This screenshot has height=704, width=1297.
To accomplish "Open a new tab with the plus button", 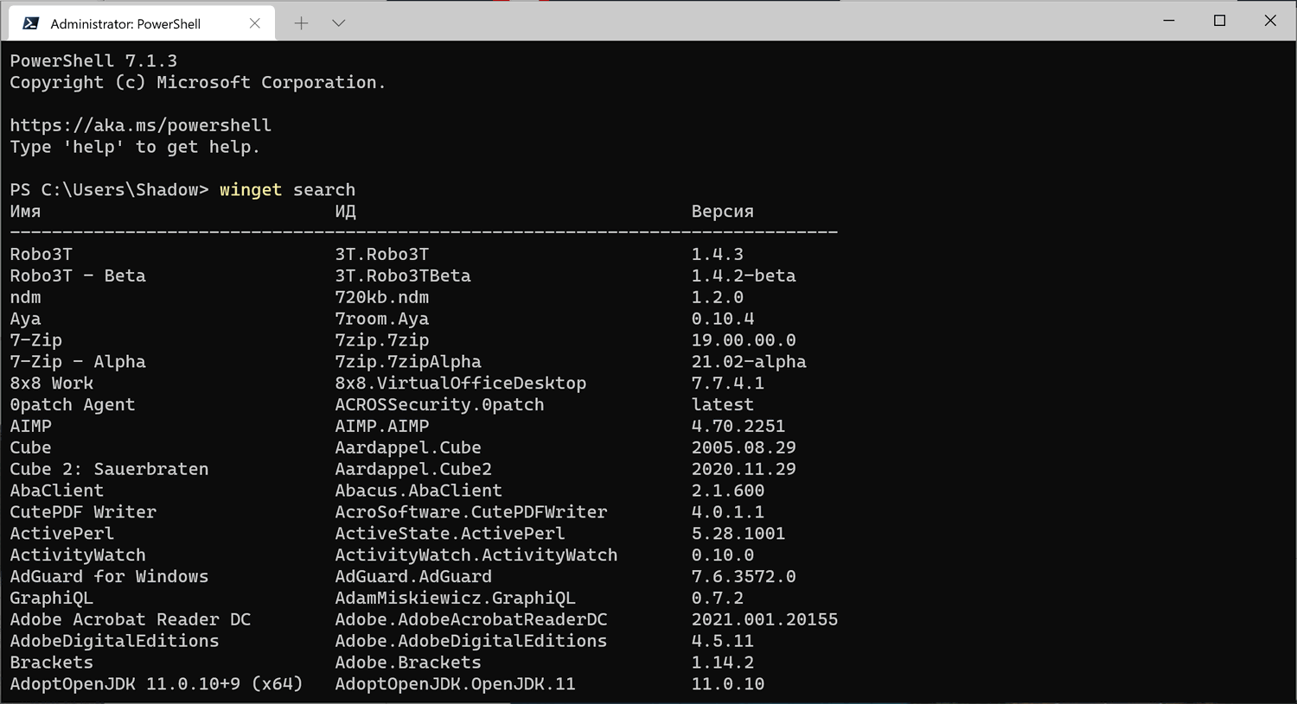I will click(301, 23).
